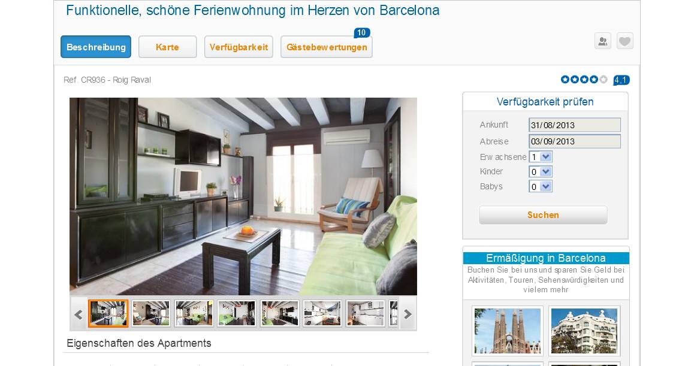Image resolution: width=694 pixels, height=366 pixels.
Task: Open the Babys dropdown
Action: coord(541,187)
